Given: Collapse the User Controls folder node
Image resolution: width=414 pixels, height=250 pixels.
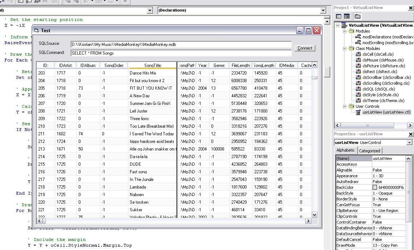Looking at the screenshot, I should [x=344, y=106].
